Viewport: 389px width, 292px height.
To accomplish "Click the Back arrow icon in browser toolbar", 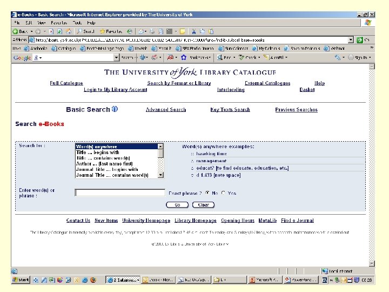I will click(15, 31).
